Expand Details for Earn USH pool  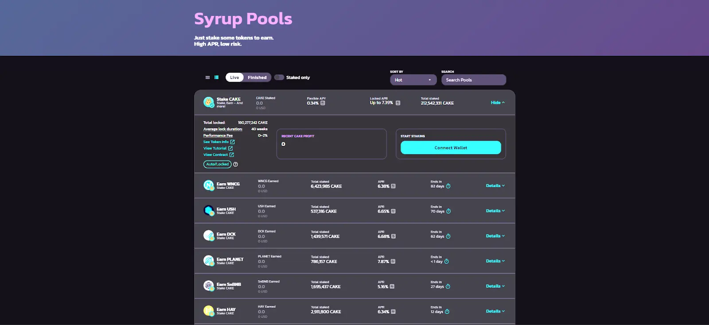[495, 211]
